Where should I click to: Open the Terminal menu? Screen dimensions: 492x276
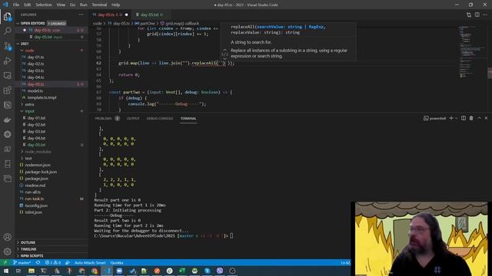[99, 5]
